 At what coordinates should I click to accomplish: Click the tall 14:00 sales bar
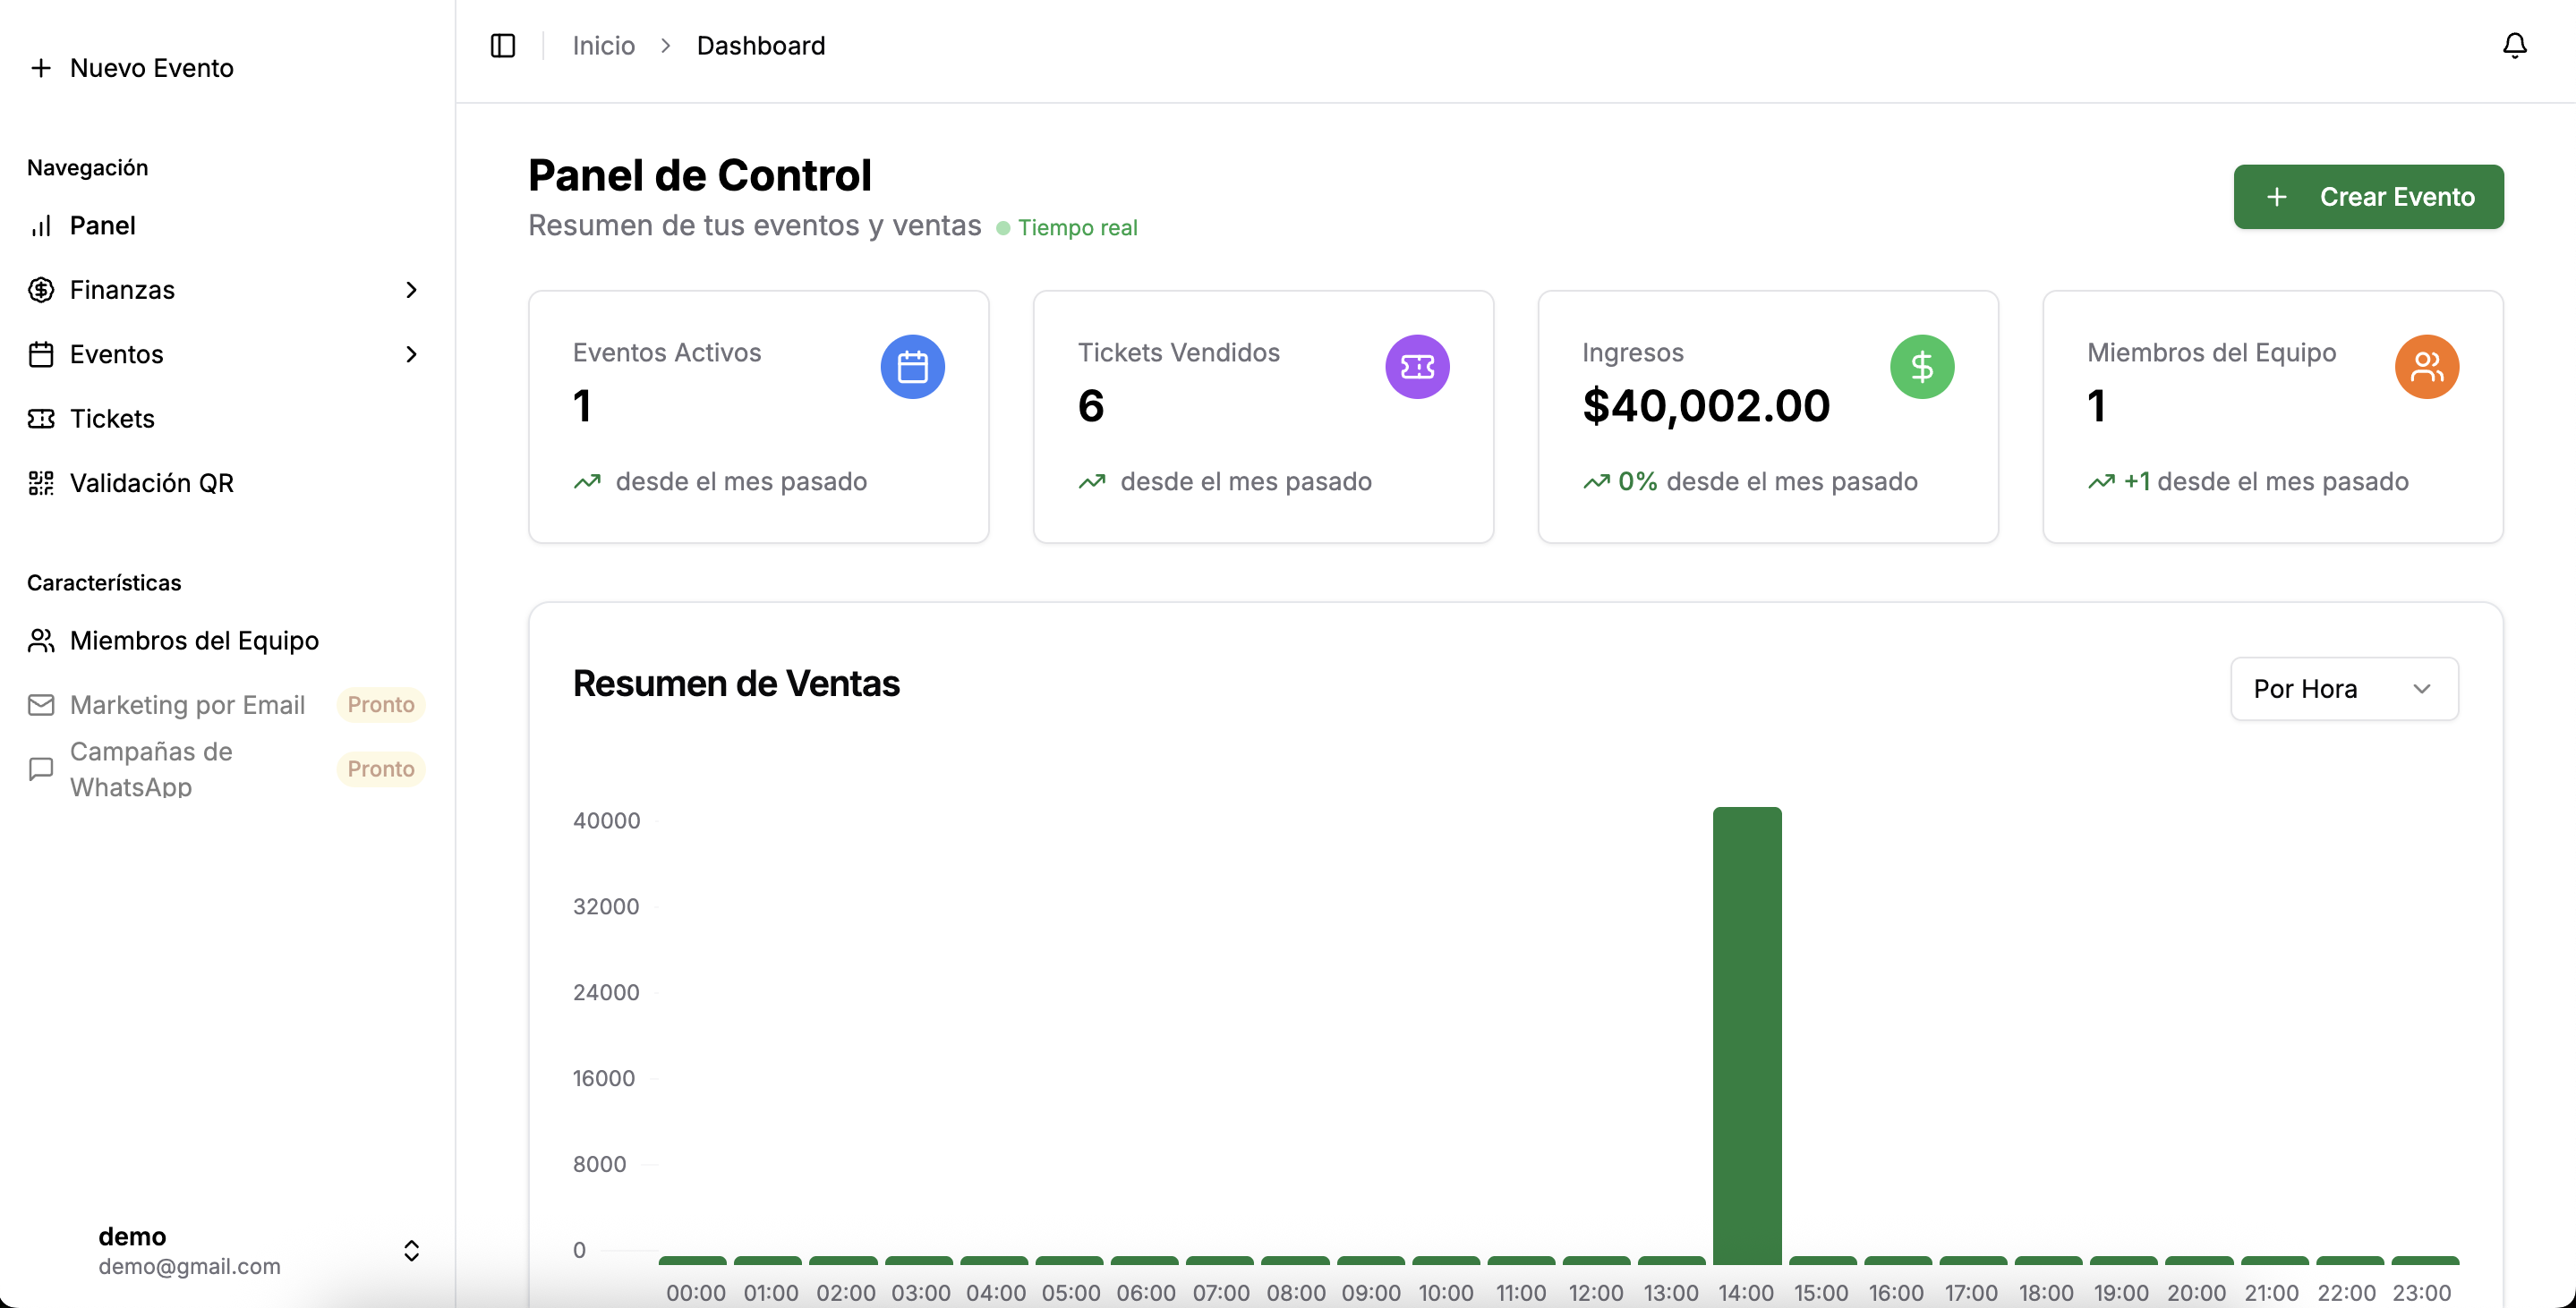pyautogui.click(x=1746, y=1035)
